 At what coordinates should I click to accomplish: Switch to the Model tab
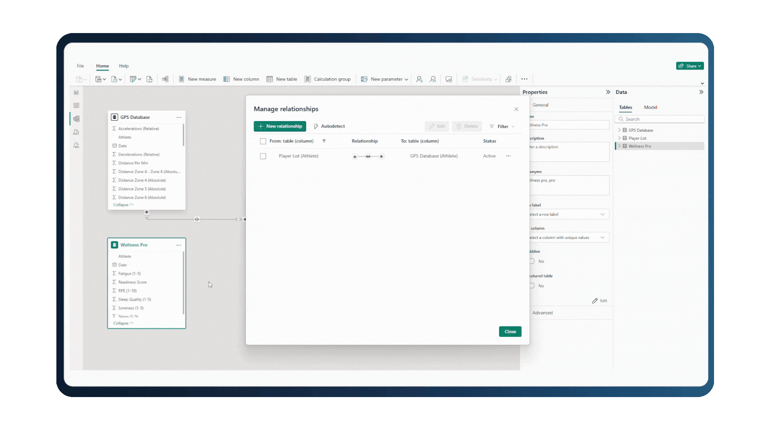[650, 107]
